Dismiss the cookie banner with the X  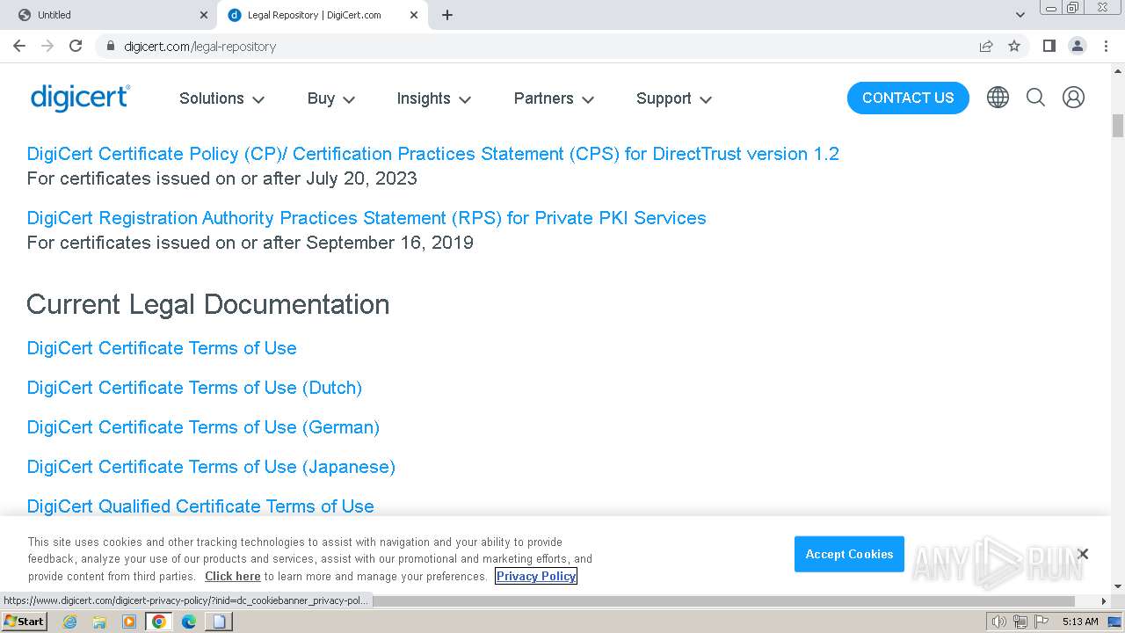[1083, 554]
